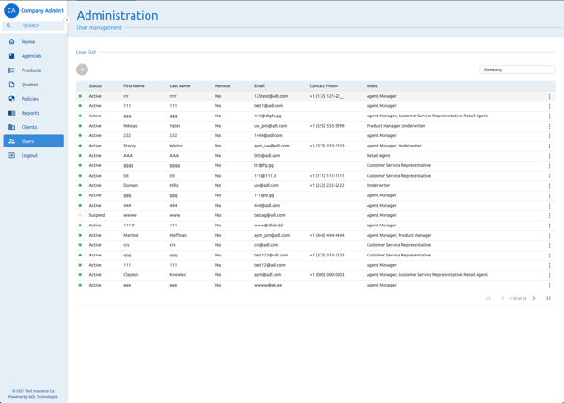Viewport: 564px width, 403px height.
Task: Click Logout in the sidebar
Action: pyautogui.click(x=34, y=155)
